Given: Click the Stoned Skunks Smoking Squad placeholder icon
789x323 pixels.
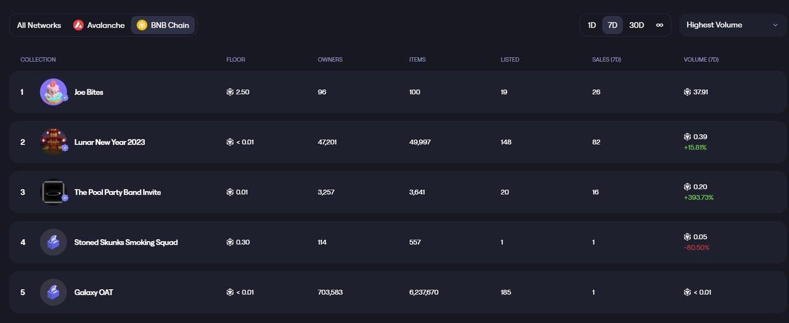Looking at the screenshot, I should tap(53, 242).
